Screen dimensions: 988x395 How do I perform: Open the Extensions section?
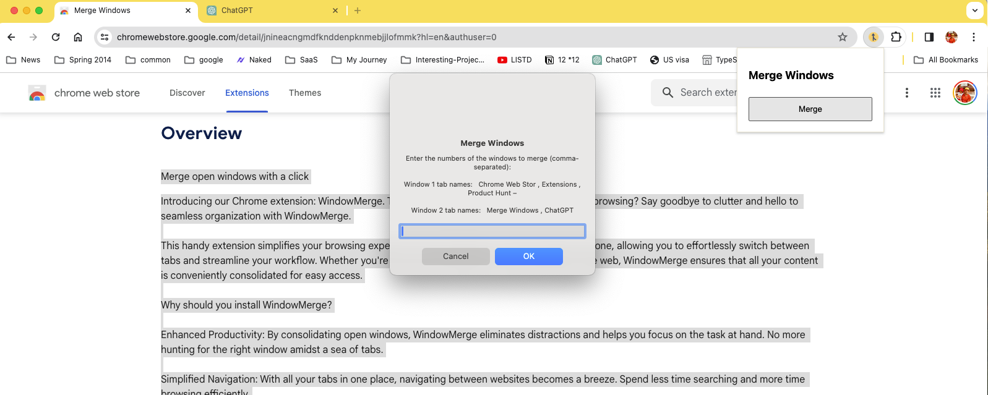(247, 93)
